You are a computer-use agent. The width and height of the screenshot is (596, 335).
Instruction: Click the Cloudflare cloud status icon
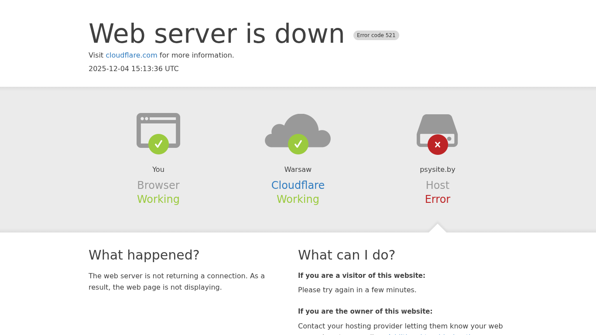pos(298,133)
